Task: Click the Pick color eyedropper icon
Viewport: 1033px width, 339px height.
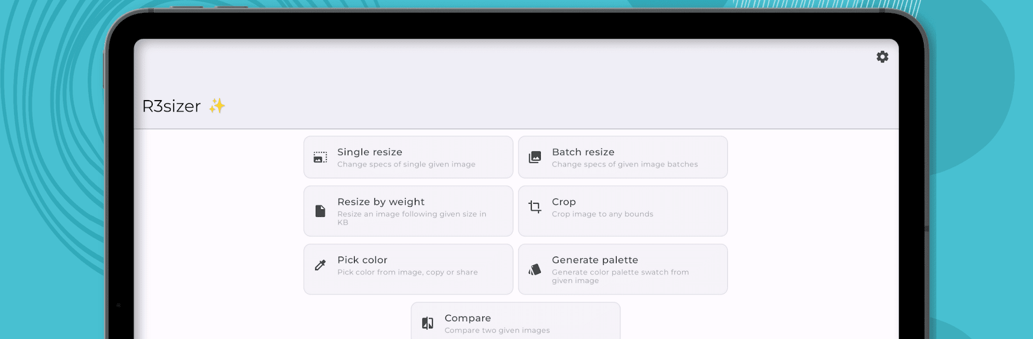Action: coord(320,265)
